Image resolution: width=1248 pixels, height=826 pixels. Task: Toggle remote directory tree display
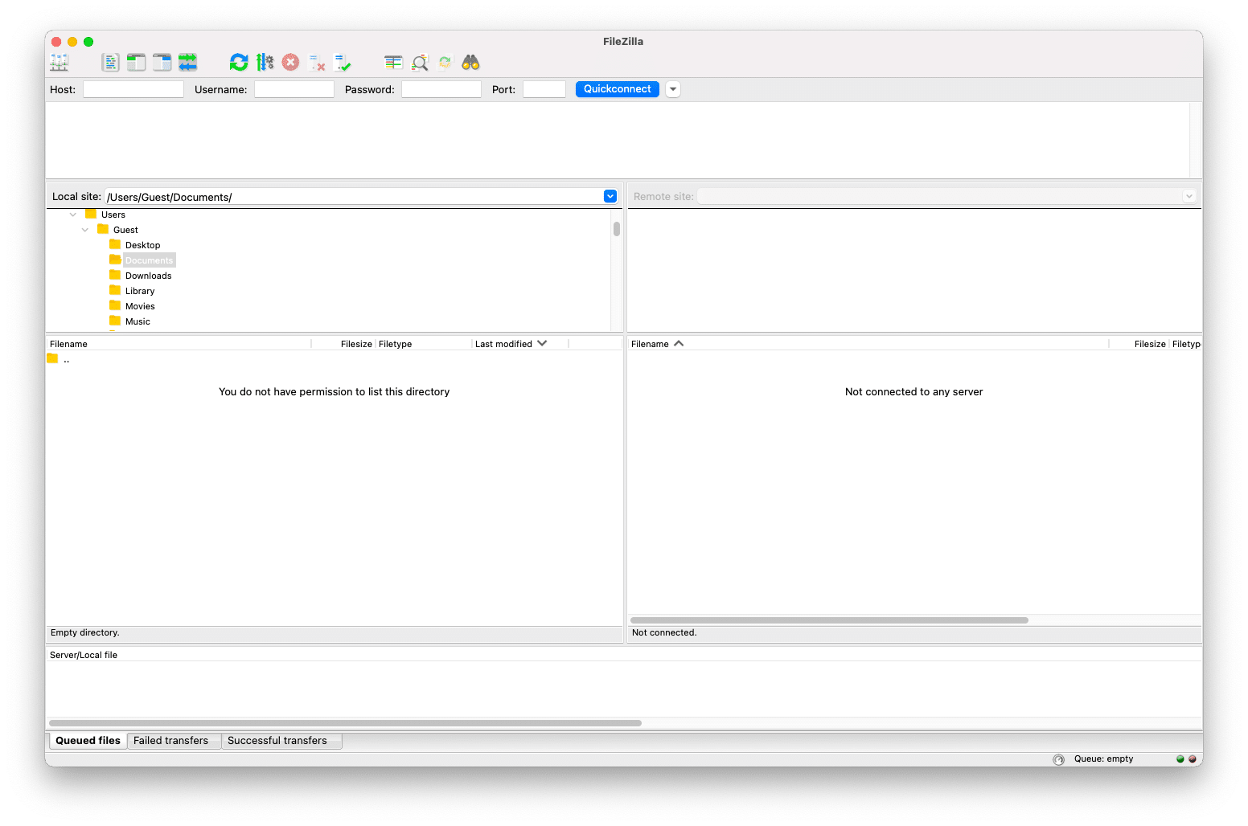coord(162,62)
